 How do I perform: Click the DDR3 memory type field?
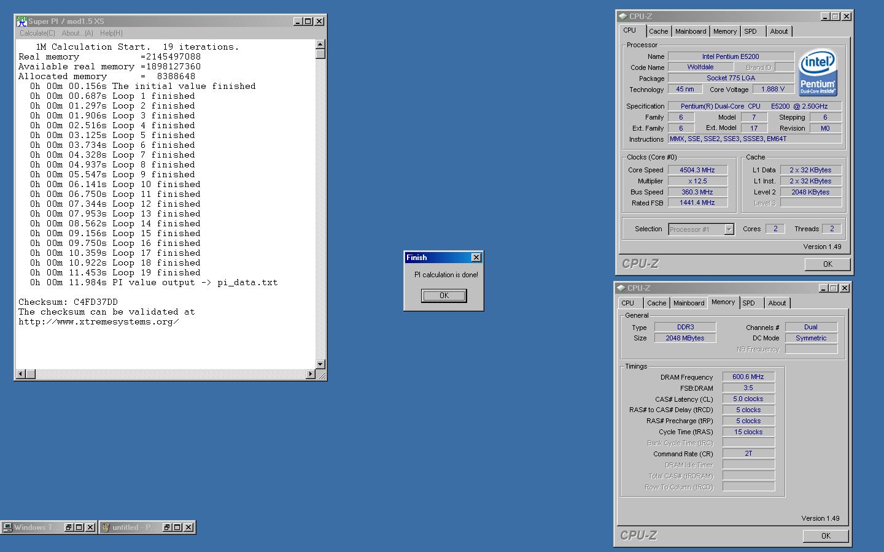coord(685,327)
